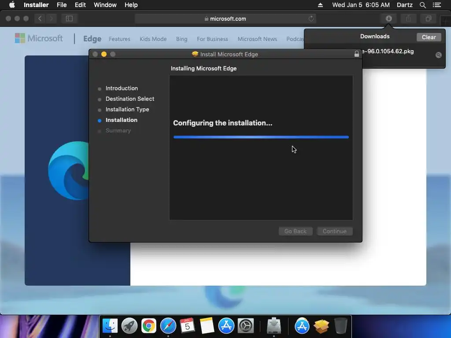
Task: Minimize the Install Microsoft Edge window
Action: tap(104, 54)
